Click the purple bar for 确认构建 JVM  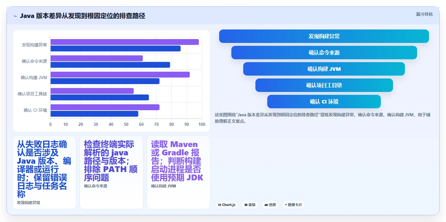120,75
